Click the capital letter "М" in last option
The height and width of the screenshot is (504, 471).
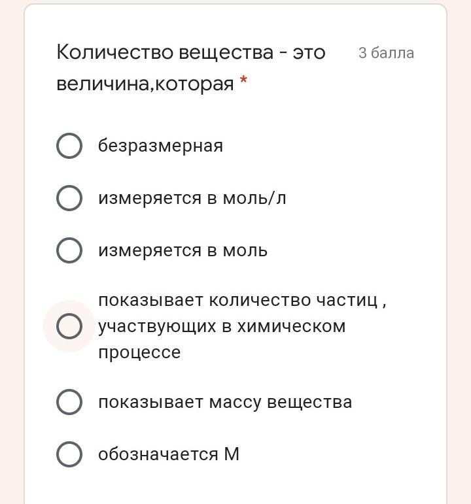coord(232,454)
